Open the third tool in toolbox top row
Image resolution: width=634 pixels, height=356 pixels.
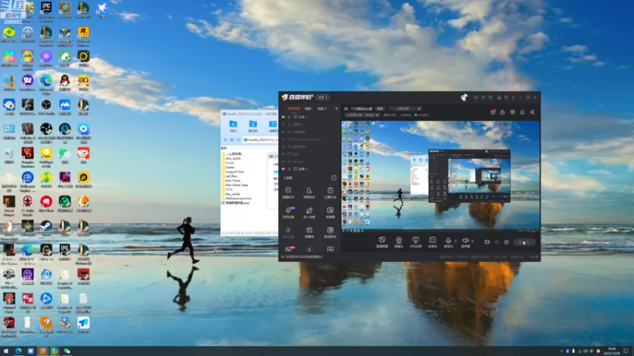(x=330, y=192)
